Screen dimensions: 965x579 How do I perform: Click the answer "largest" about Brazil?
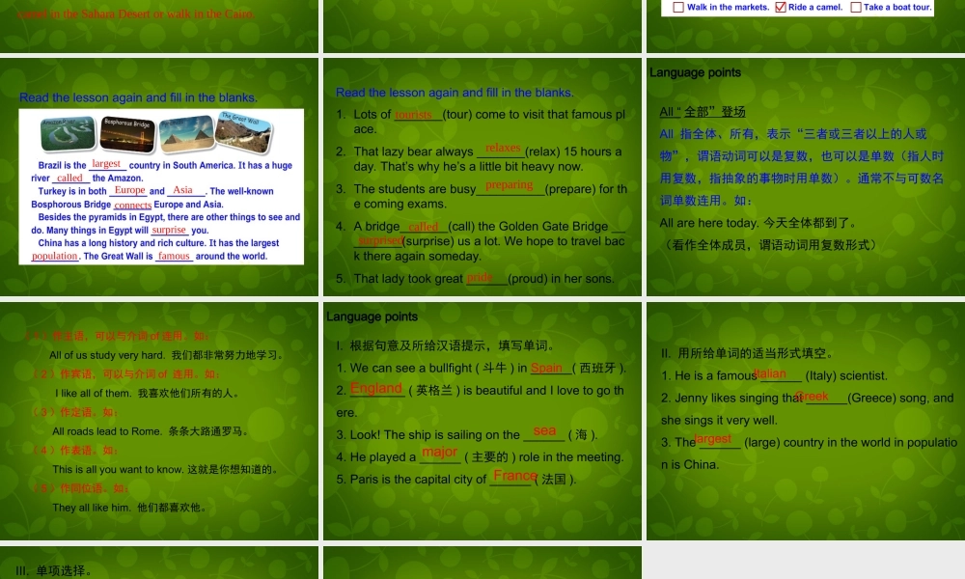click(x=106, y=165)
